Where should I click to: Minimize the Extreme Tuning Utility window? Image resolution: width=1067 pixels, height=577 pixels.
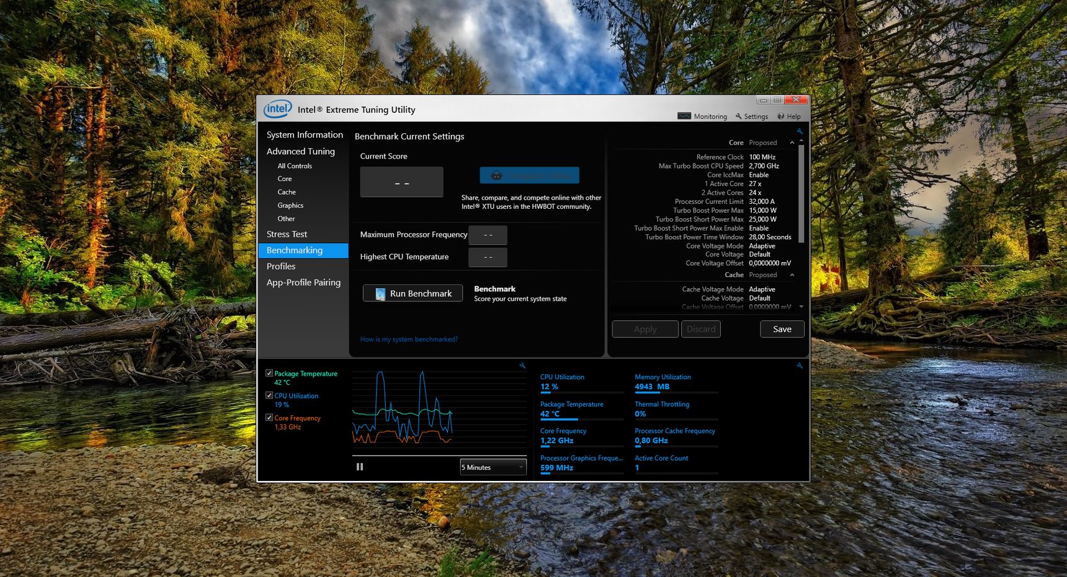(x=764, y=100)
